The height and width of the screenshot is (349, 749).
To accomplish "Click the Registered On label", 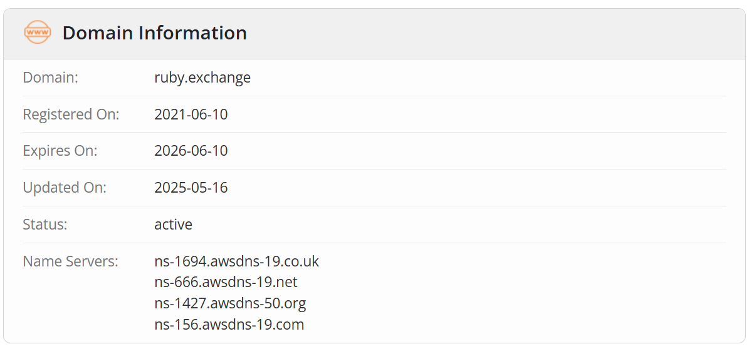I will point(71,114).
